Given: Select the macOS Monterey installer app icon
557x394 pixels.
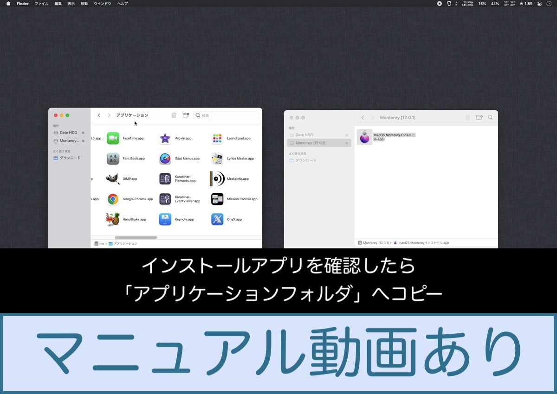Looking at the screenshot, I should coord(364,137).
